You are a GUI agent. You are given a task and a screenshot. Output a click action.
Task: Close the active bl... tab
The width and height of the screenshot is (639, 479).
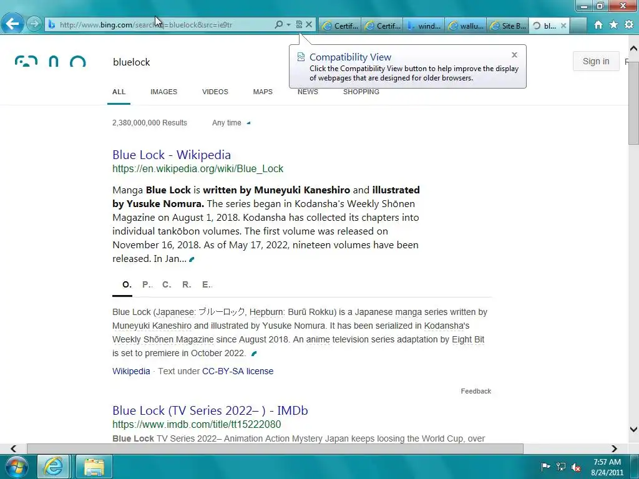tap(563, 26)
